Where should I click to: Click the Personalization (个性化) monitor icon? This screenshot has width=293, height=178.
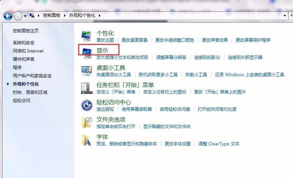[x=86, y=36]
